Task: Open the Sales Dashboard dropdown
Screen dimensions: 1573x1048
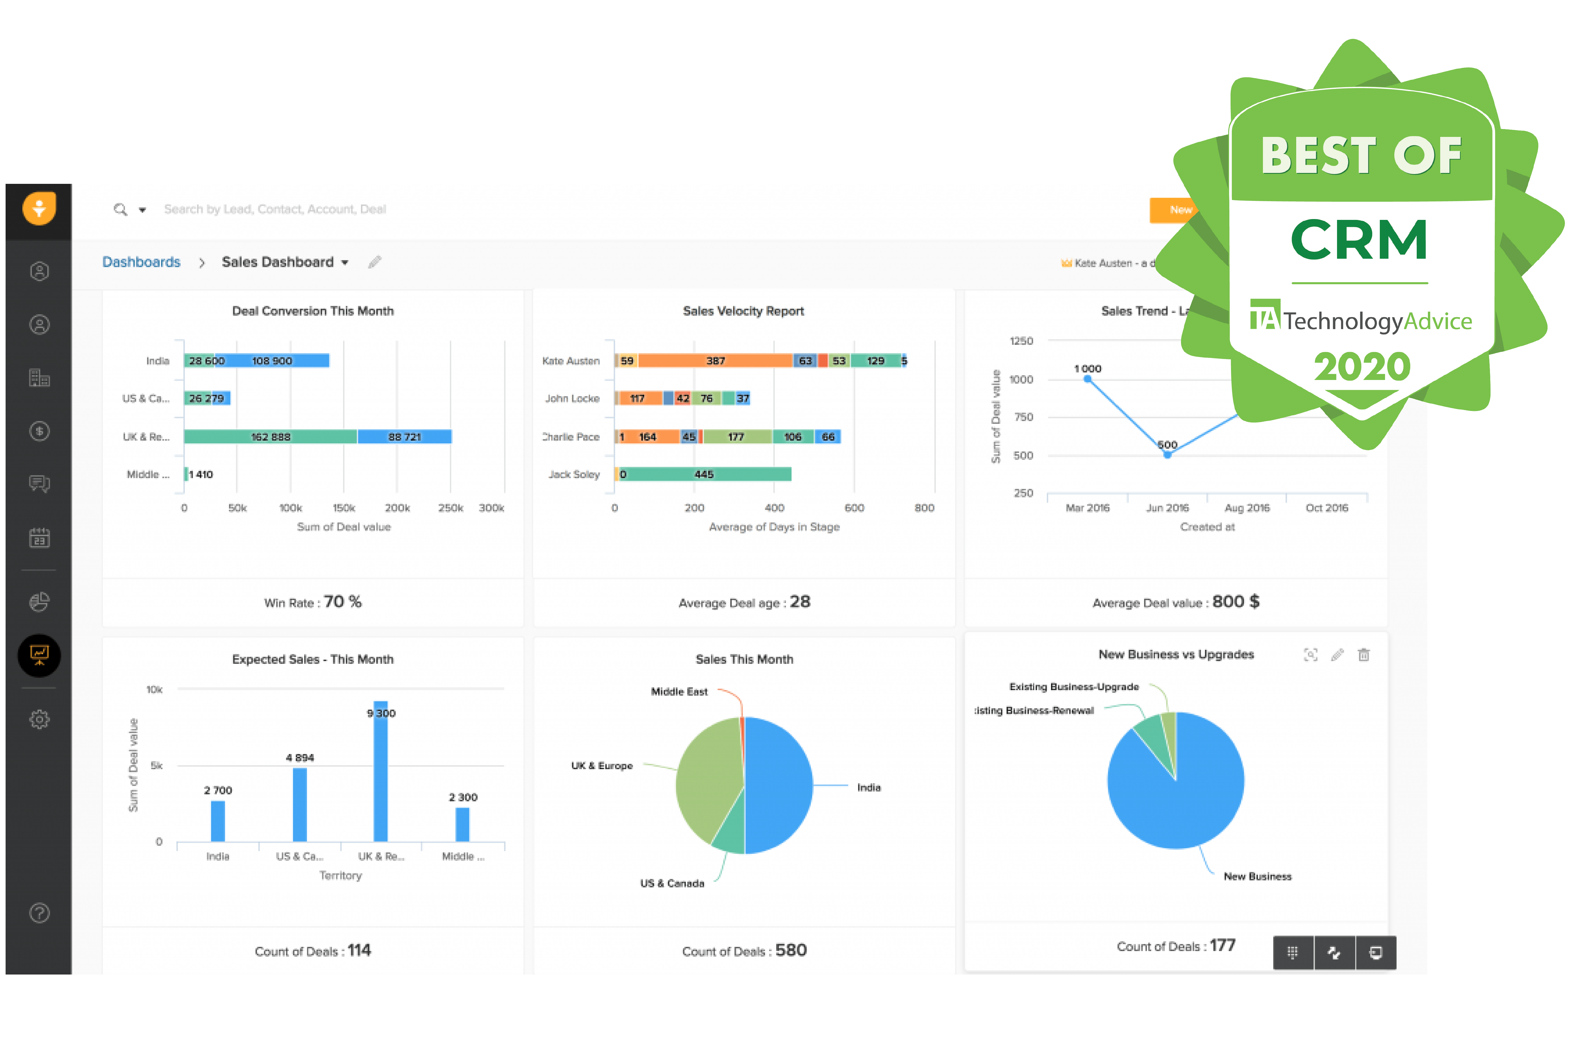Action: point(285,262)
